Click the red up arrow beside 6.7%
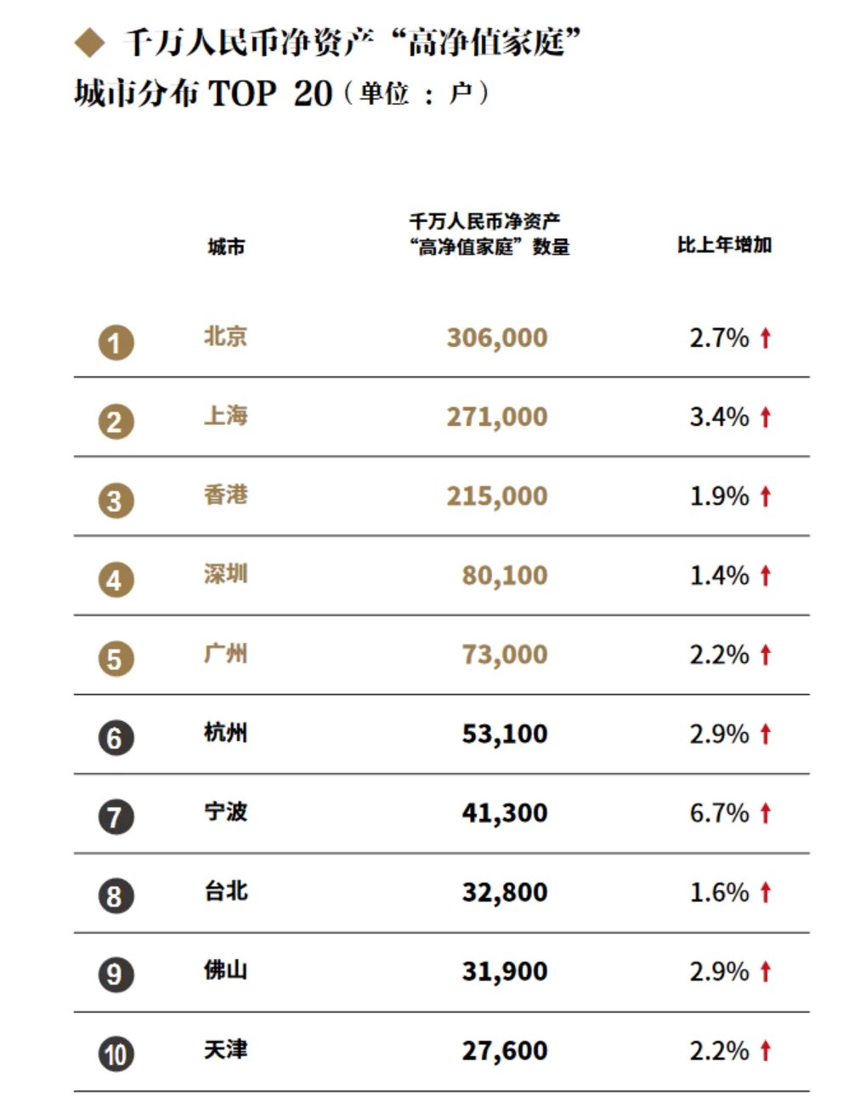Image resolution: width=860 pixels, height=1102 pixels. pyautogui.click(x=766, y=813)
